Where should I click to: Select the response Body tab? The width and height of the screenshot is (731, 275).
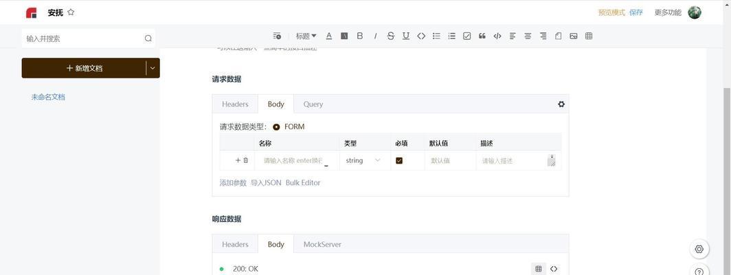click(276, 244)
